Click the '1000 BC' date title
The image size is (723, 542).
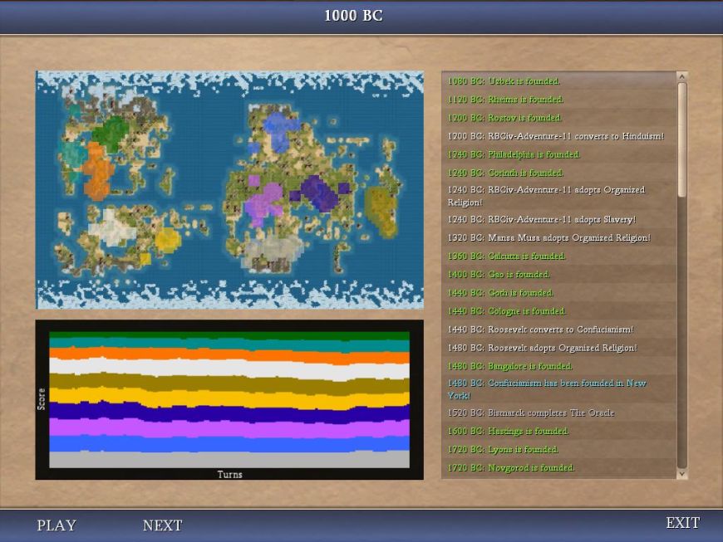[354, 16]
